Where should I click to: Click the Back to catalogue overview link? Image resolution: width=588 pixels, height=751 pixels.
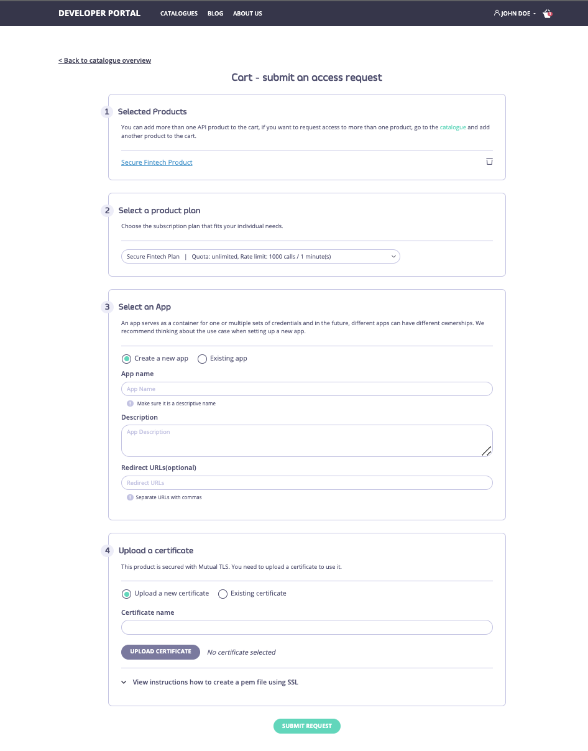(104, 60)
